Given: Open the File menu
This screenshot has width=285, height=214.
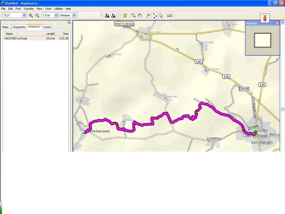Looking at the screenshot, I should [3, 9].
